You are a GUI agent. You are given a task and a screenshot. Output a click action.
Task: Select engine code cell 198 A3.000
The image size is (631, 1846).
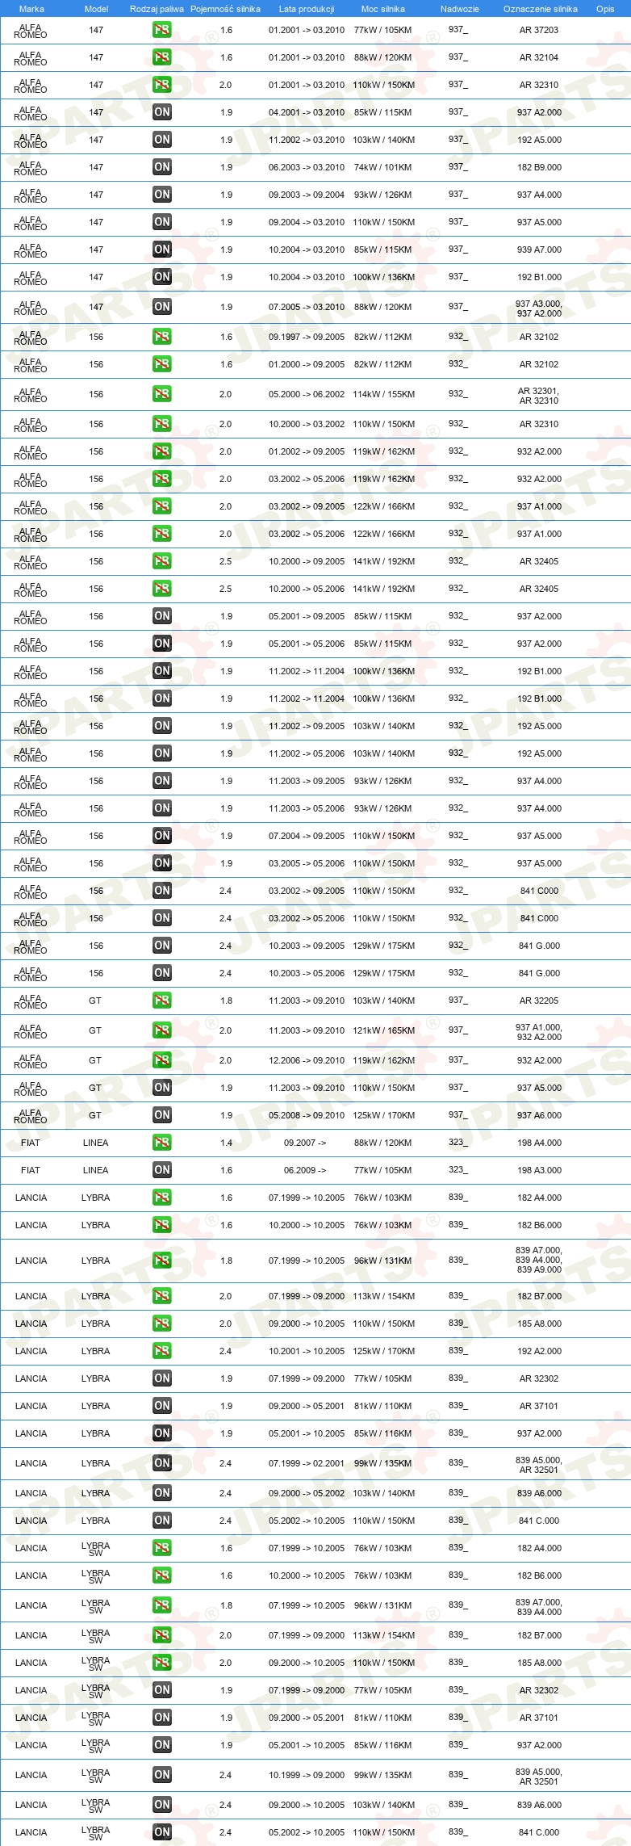(x=539, y=1170)
